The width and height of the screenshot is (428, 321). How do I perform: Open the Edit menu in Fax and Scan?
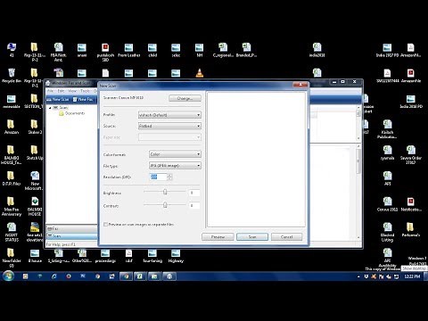61,91
